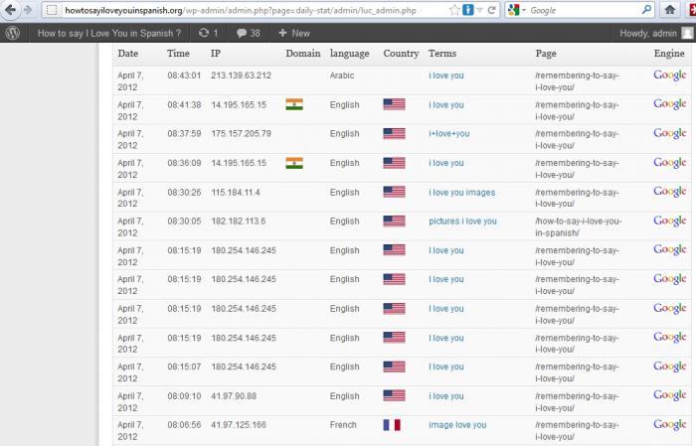The image size is (696, 446).
Task: Click Google logo in 08:09:10 row
Action: [670, 395]
